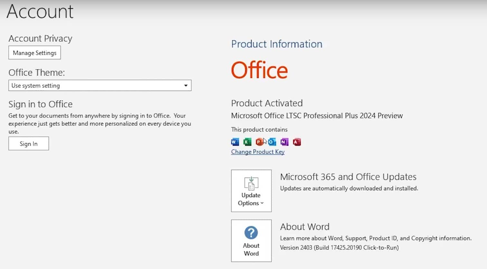Click the Office logo text

click(x=259, y=70)
